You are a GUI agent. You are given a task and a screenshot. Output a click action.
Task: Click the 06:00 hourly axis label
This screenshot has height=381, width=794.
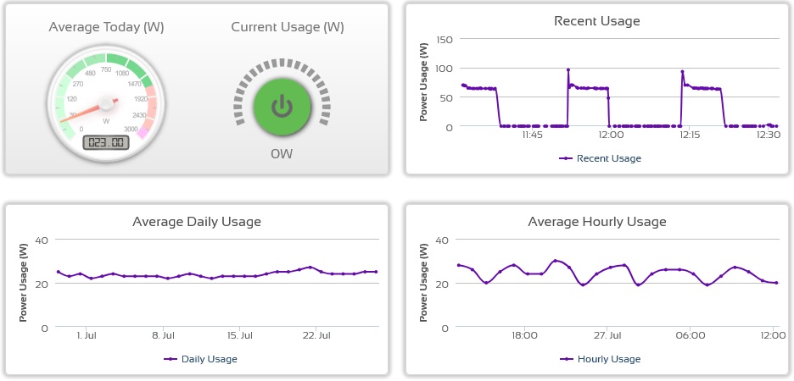click(x=691, y=335)
